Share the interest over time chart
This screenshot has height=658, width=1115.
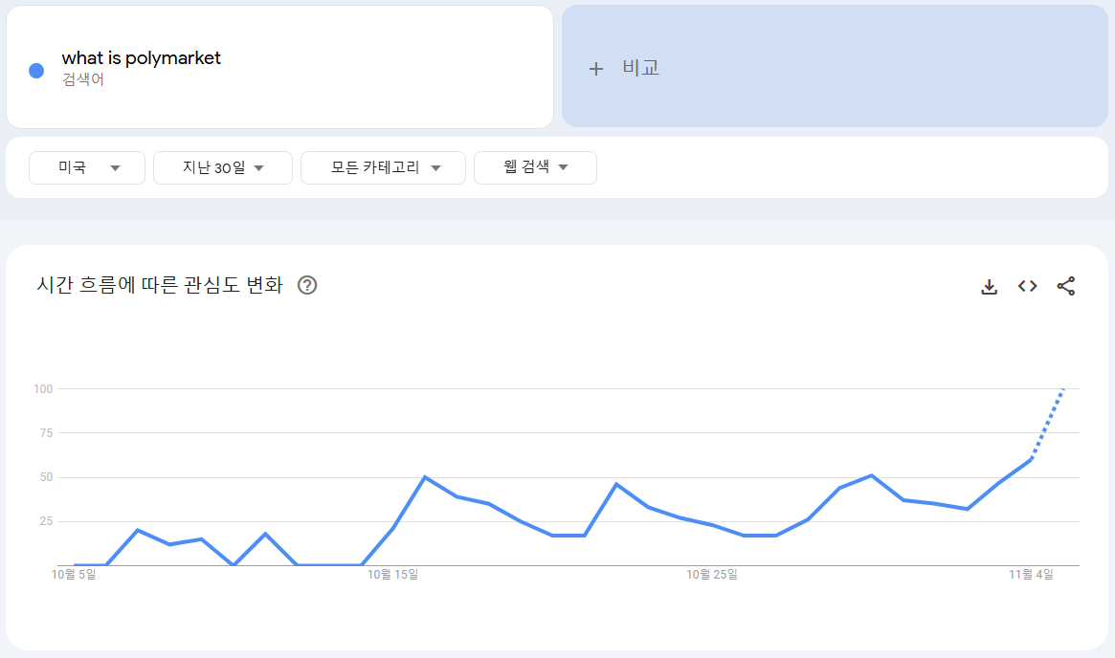pos(1066,286)
